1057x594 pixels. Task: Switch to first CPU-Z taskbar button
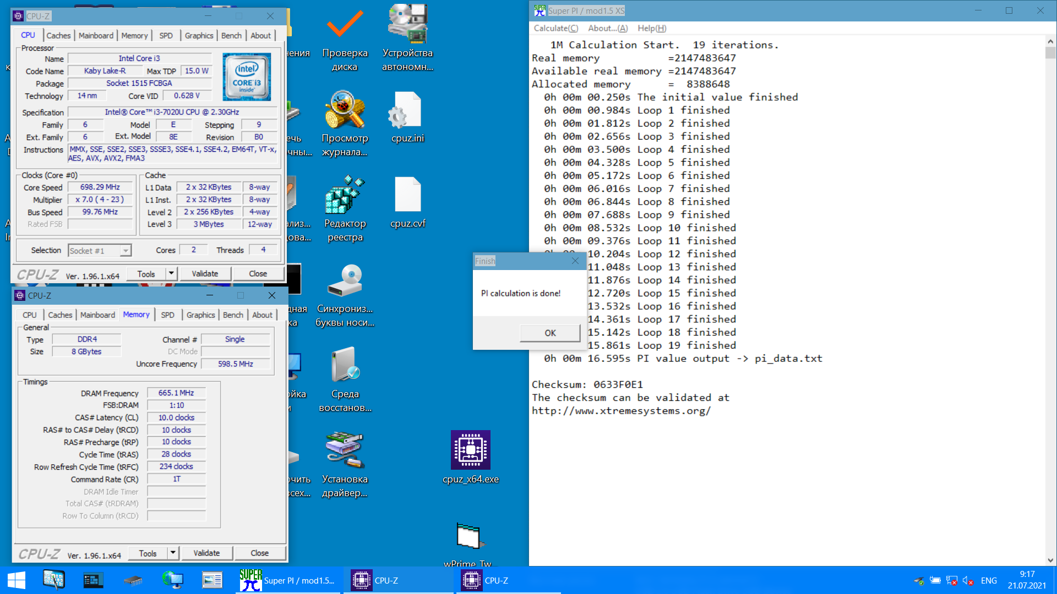(399, 580)
